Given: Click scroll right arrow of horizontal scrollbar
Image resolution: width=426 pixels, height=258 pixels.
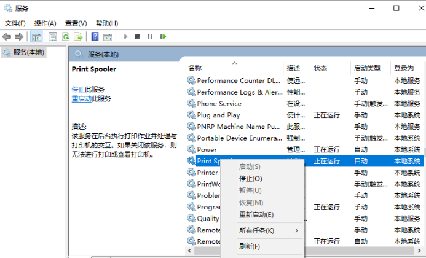Looking at the screenshot, I should point(420,250).
